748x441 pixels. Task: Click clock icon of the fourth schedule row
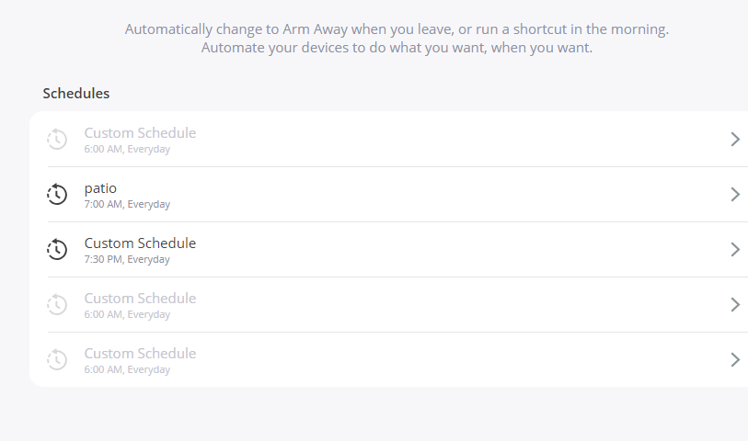pos(57,305)
